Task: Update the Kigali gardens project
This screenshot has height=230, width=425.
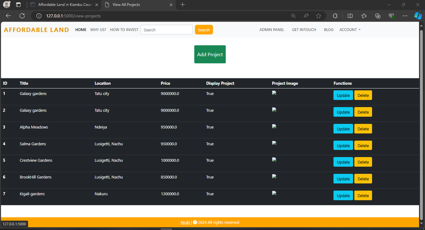Action: click(343, 196)
